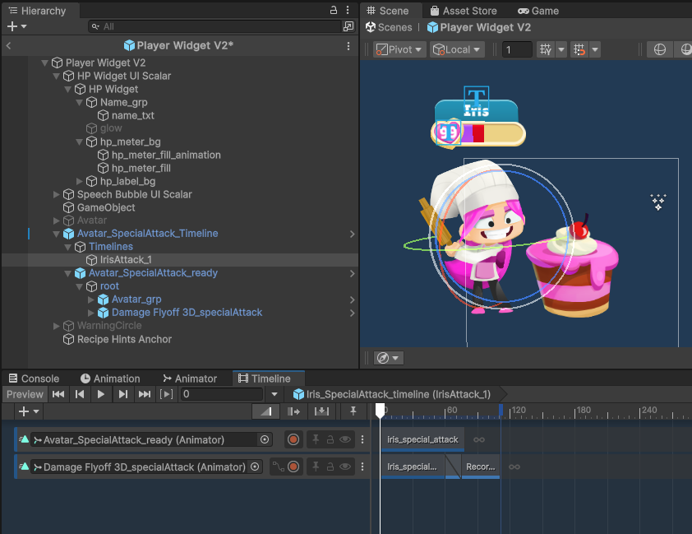This screenshot has width=692, height=534.
Task: Open the Pivot handle position dropdown
Action: tap(399, 49)
